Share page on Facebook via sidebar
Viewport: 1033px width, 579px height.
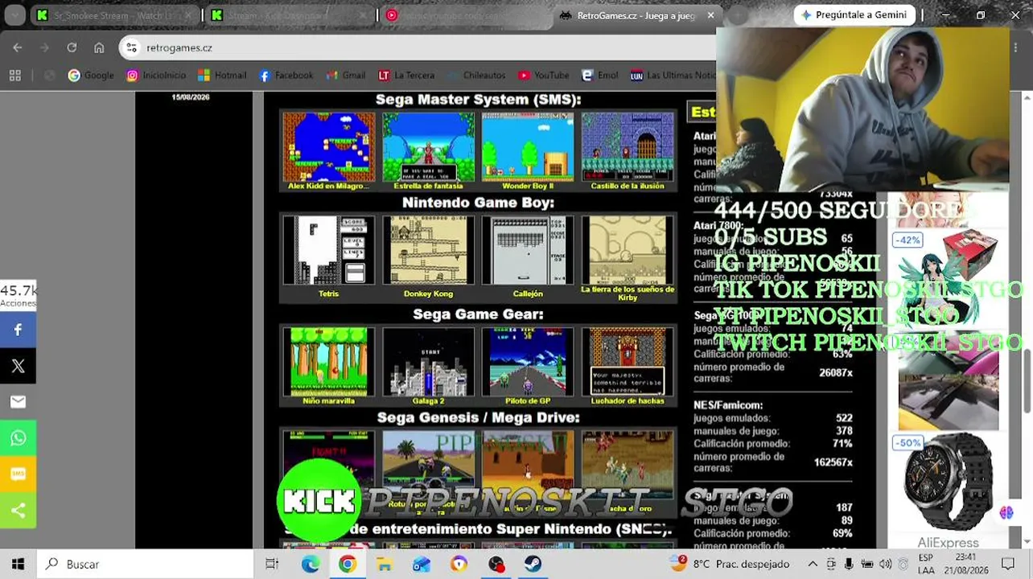[18, 330]
